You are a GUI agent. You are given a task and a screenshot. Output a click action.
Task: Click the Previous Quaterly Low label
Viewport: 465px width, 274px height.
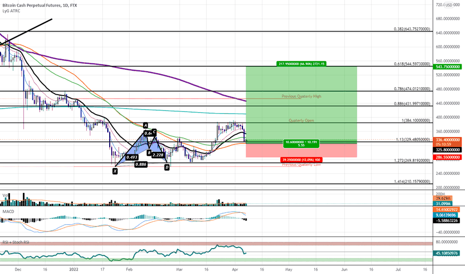point(301,164)
